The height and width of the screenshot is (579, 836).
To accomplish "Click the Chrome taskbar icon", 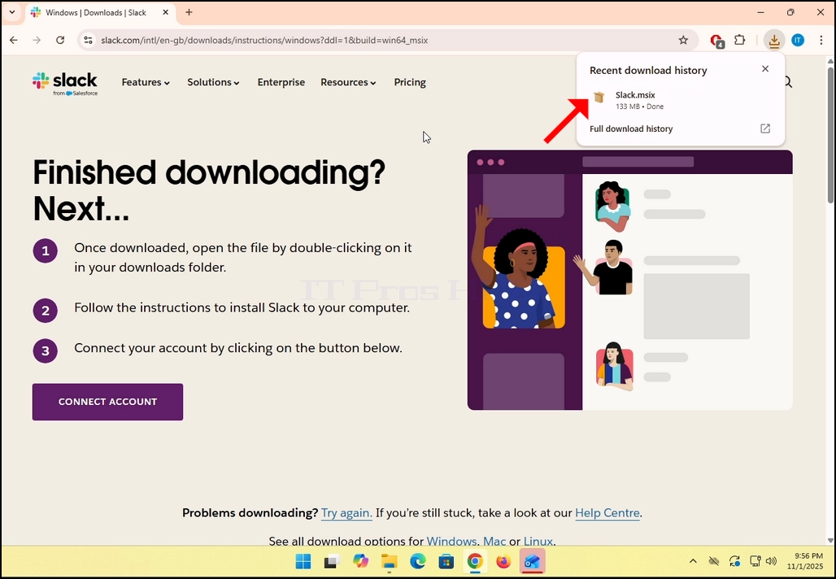I will [475, 561].
